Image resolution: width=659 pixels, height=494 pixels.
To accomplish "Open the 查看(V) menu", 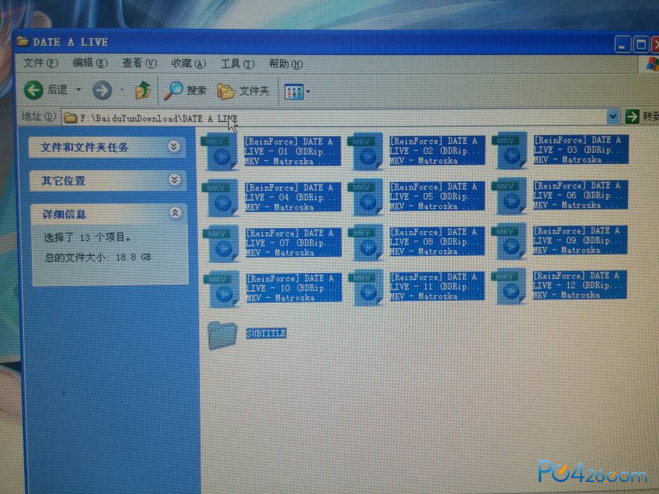I will coord(139,63).
